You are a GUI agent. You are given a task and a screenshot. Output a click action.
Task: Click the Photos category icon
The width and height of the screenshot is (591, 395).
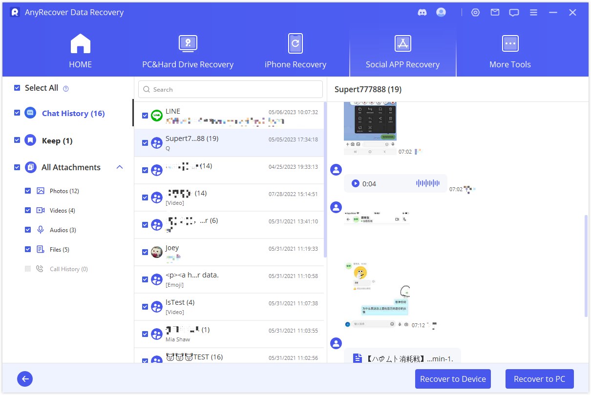tap(41, 191)
